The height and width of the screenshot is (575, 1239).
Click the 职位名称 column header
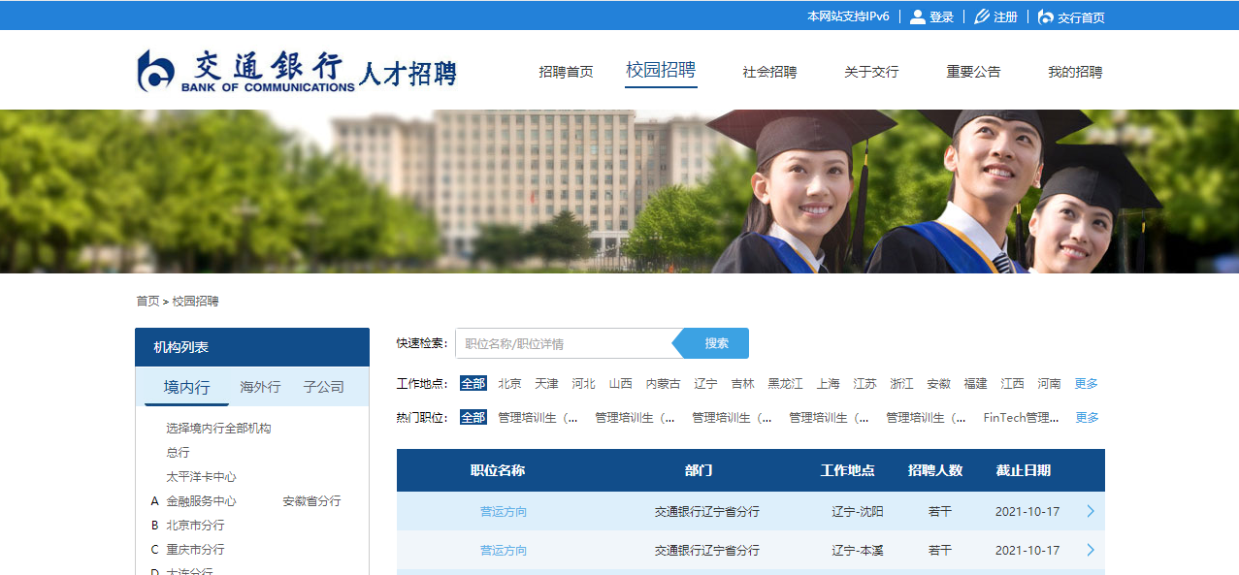click(498, 470)
